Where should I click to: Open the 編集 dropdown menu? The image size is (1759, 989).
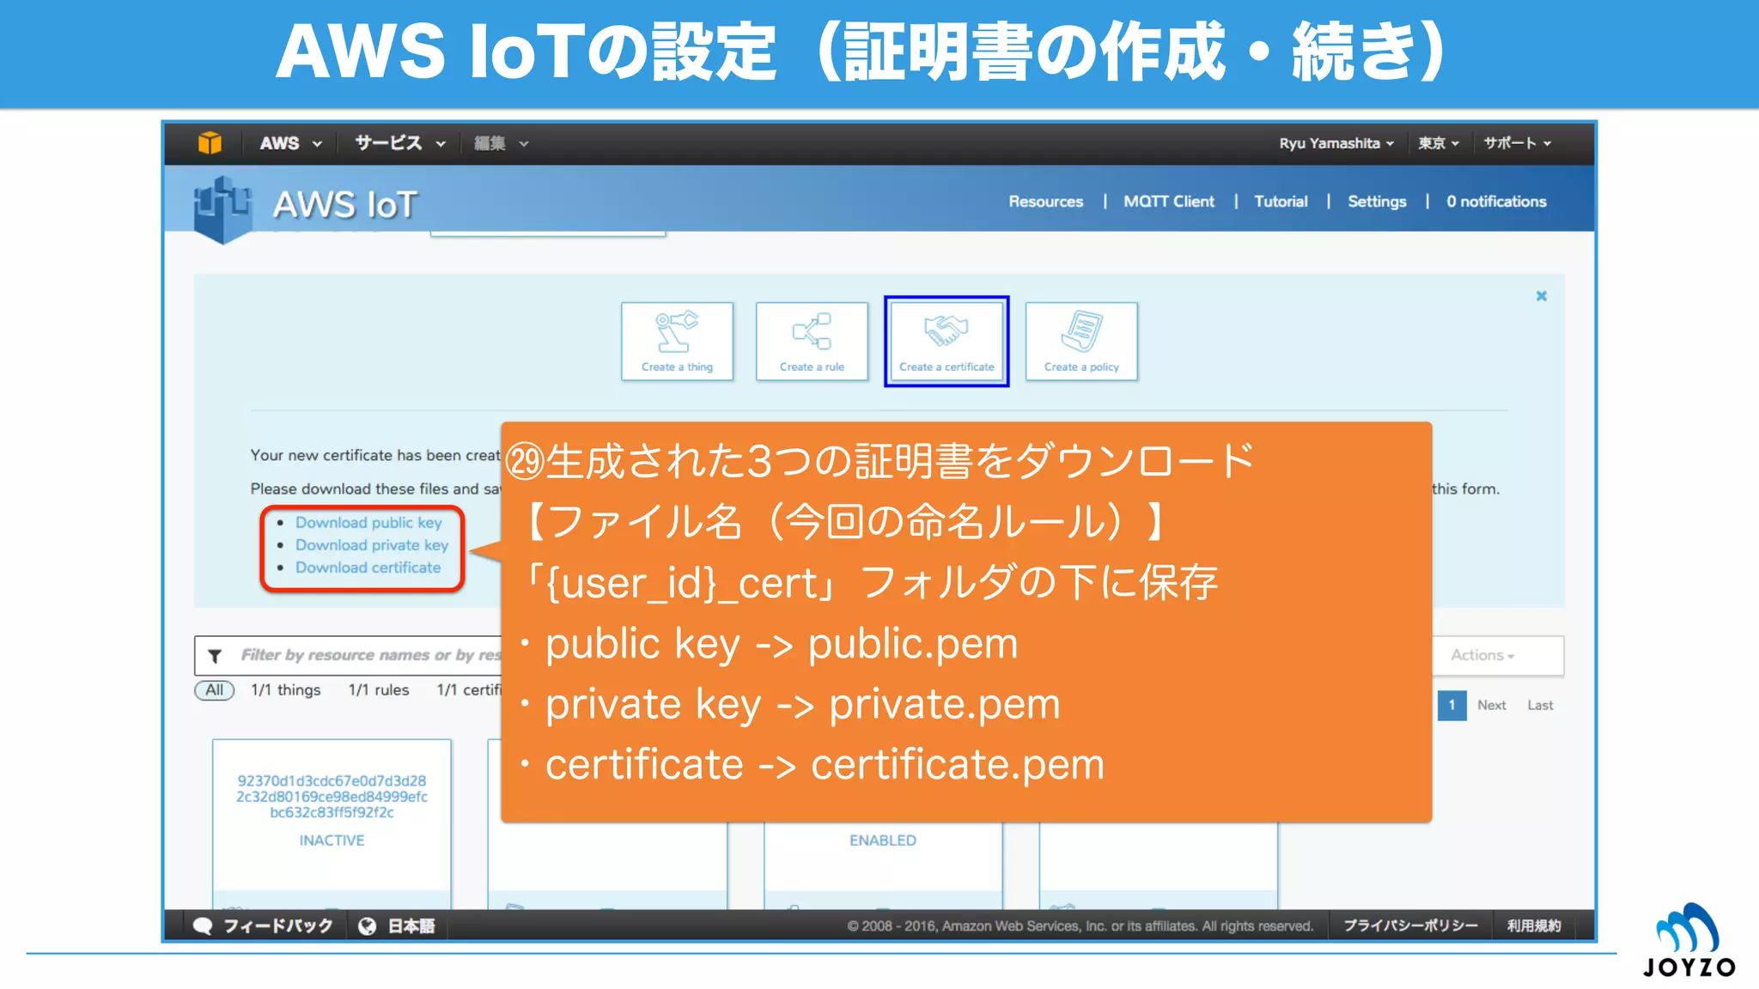(501, 143)
